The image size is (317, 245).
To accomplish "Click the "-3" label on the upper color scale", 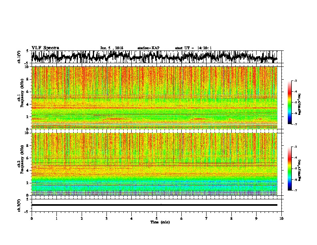I will (x=295, y=81).
